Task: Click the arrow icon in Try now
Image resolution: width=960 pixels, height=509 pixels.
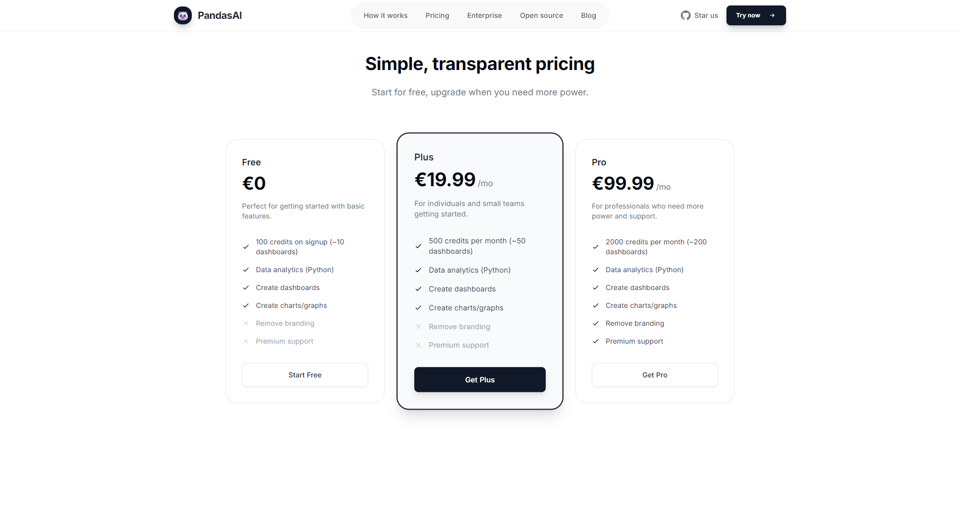Action: pos(772,15)
